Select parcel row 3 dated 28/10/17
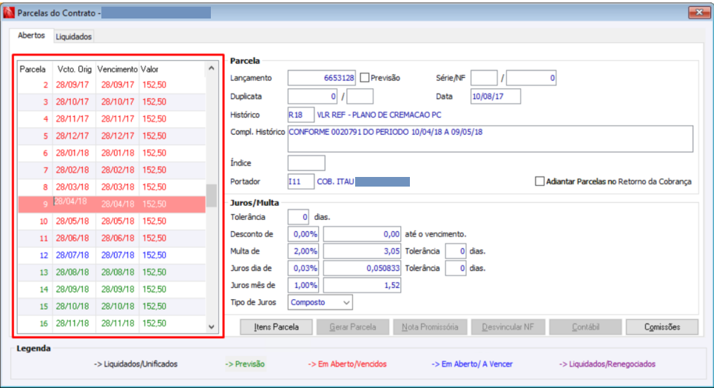The height and width of the screenshot is (388, 714). [112, 101]
